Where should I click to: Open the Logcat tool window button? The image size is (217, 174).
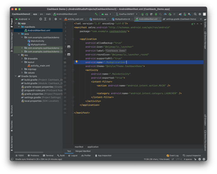[x=73, y=155]
